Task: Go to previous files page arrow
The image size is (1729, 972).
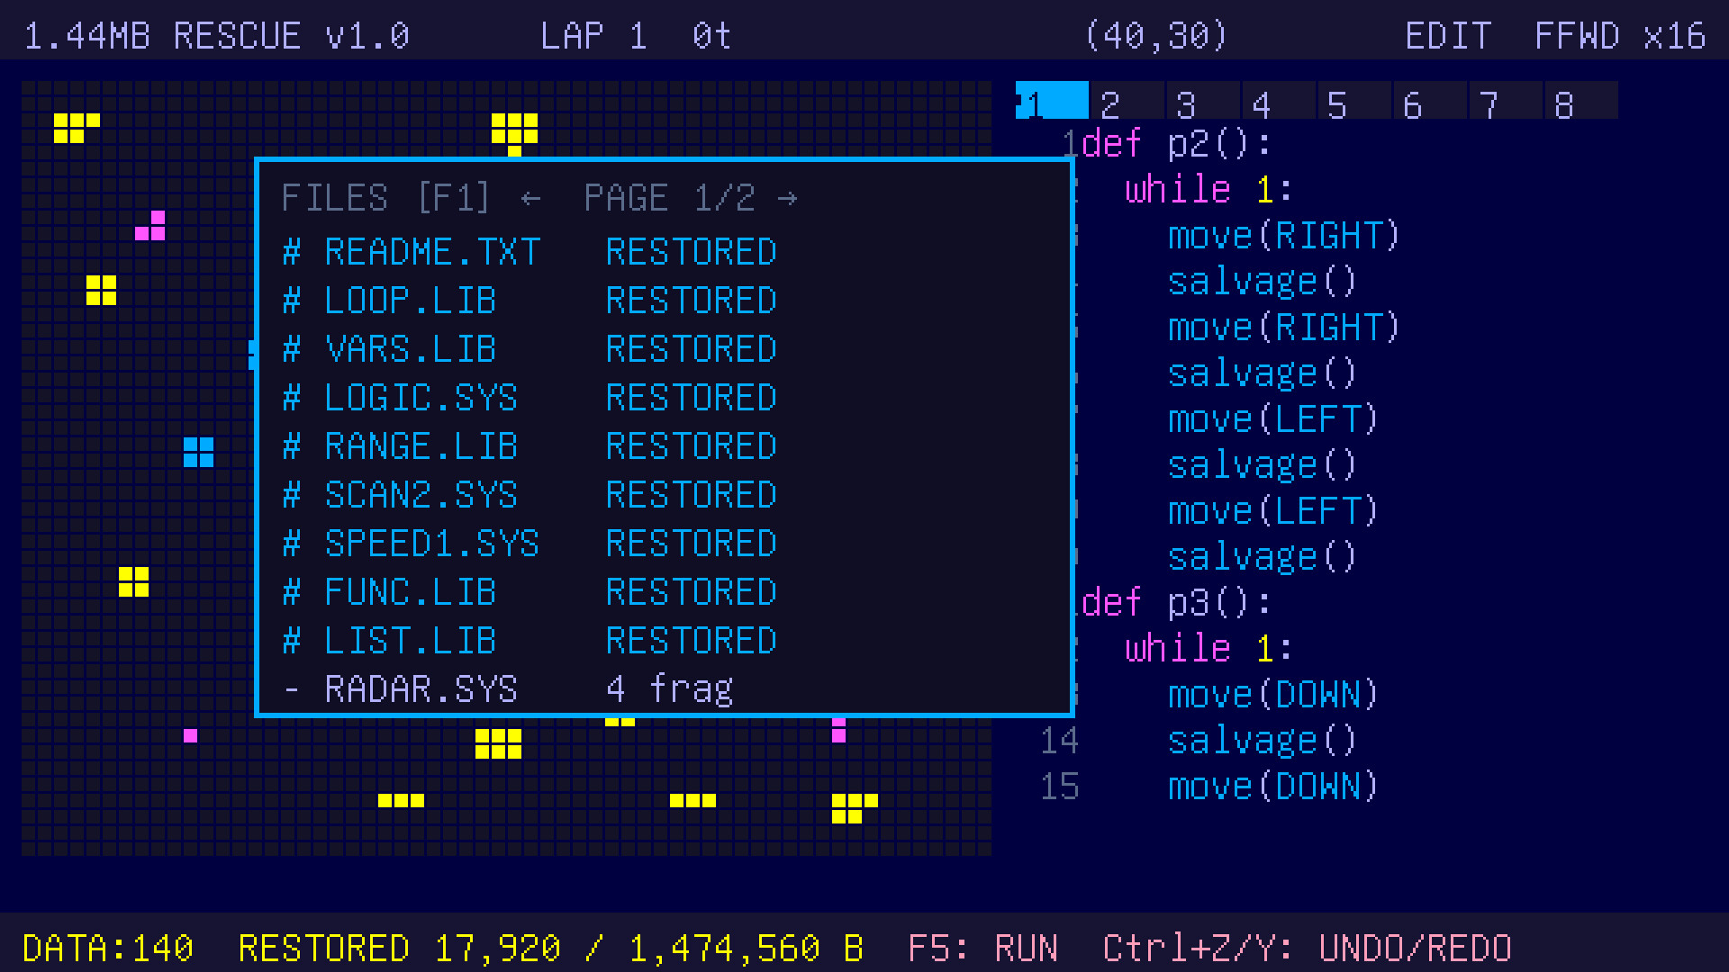Action: (x=530, y=198)
